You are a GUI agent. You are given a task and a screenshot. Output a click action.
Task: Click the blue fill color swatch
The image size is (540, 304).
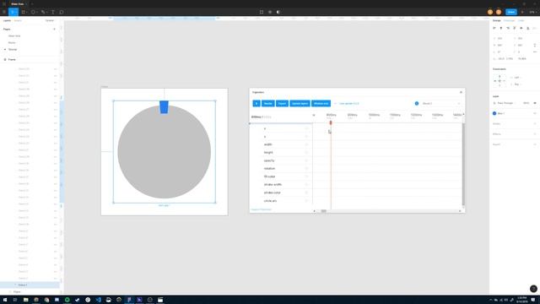click(494, 113)
